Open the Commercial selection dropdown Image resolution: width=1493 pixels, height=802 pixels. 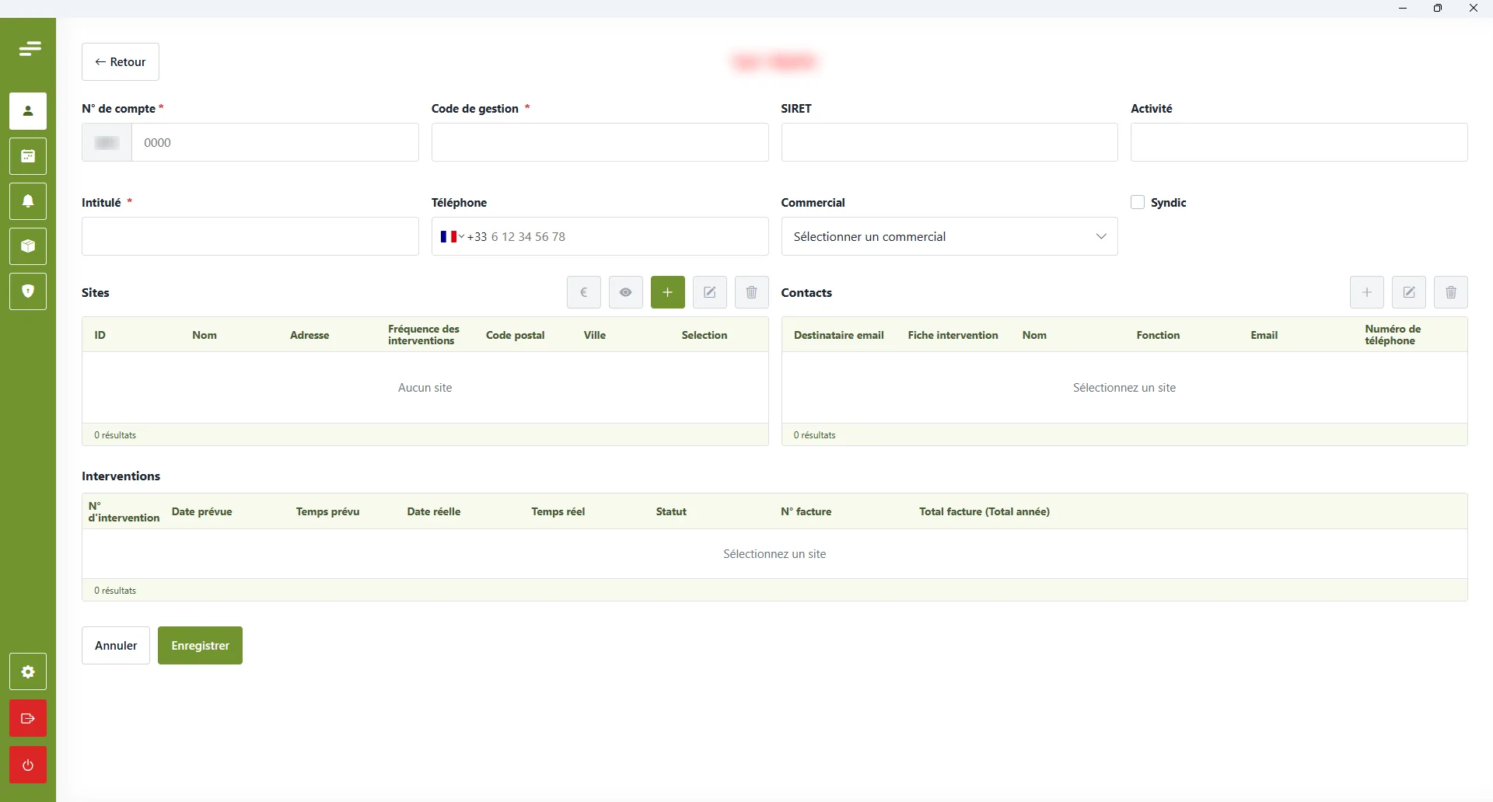click(x=949, y=236)
